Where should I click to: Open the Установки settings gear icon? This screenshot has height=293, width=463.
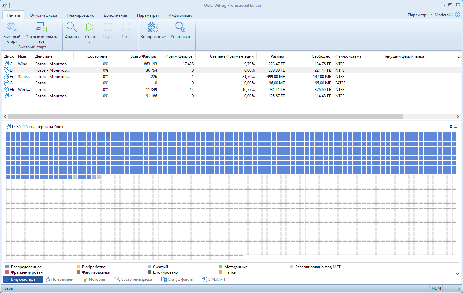pos(180,27)
